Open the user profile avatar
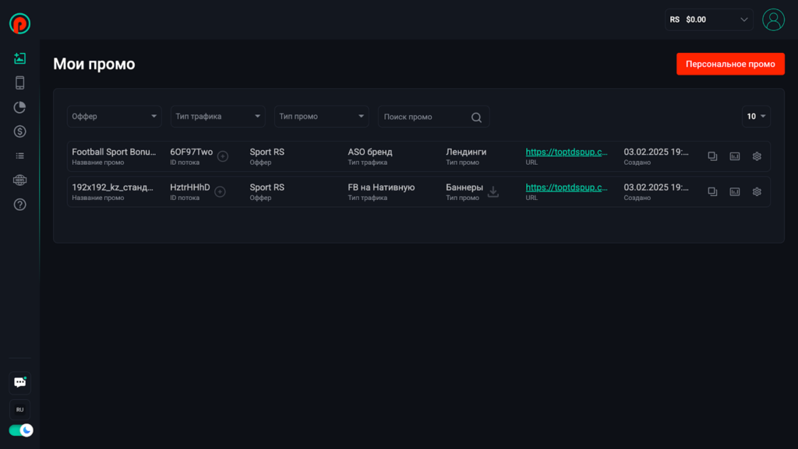This screenshot has height=449, width=798. (773, 19)
